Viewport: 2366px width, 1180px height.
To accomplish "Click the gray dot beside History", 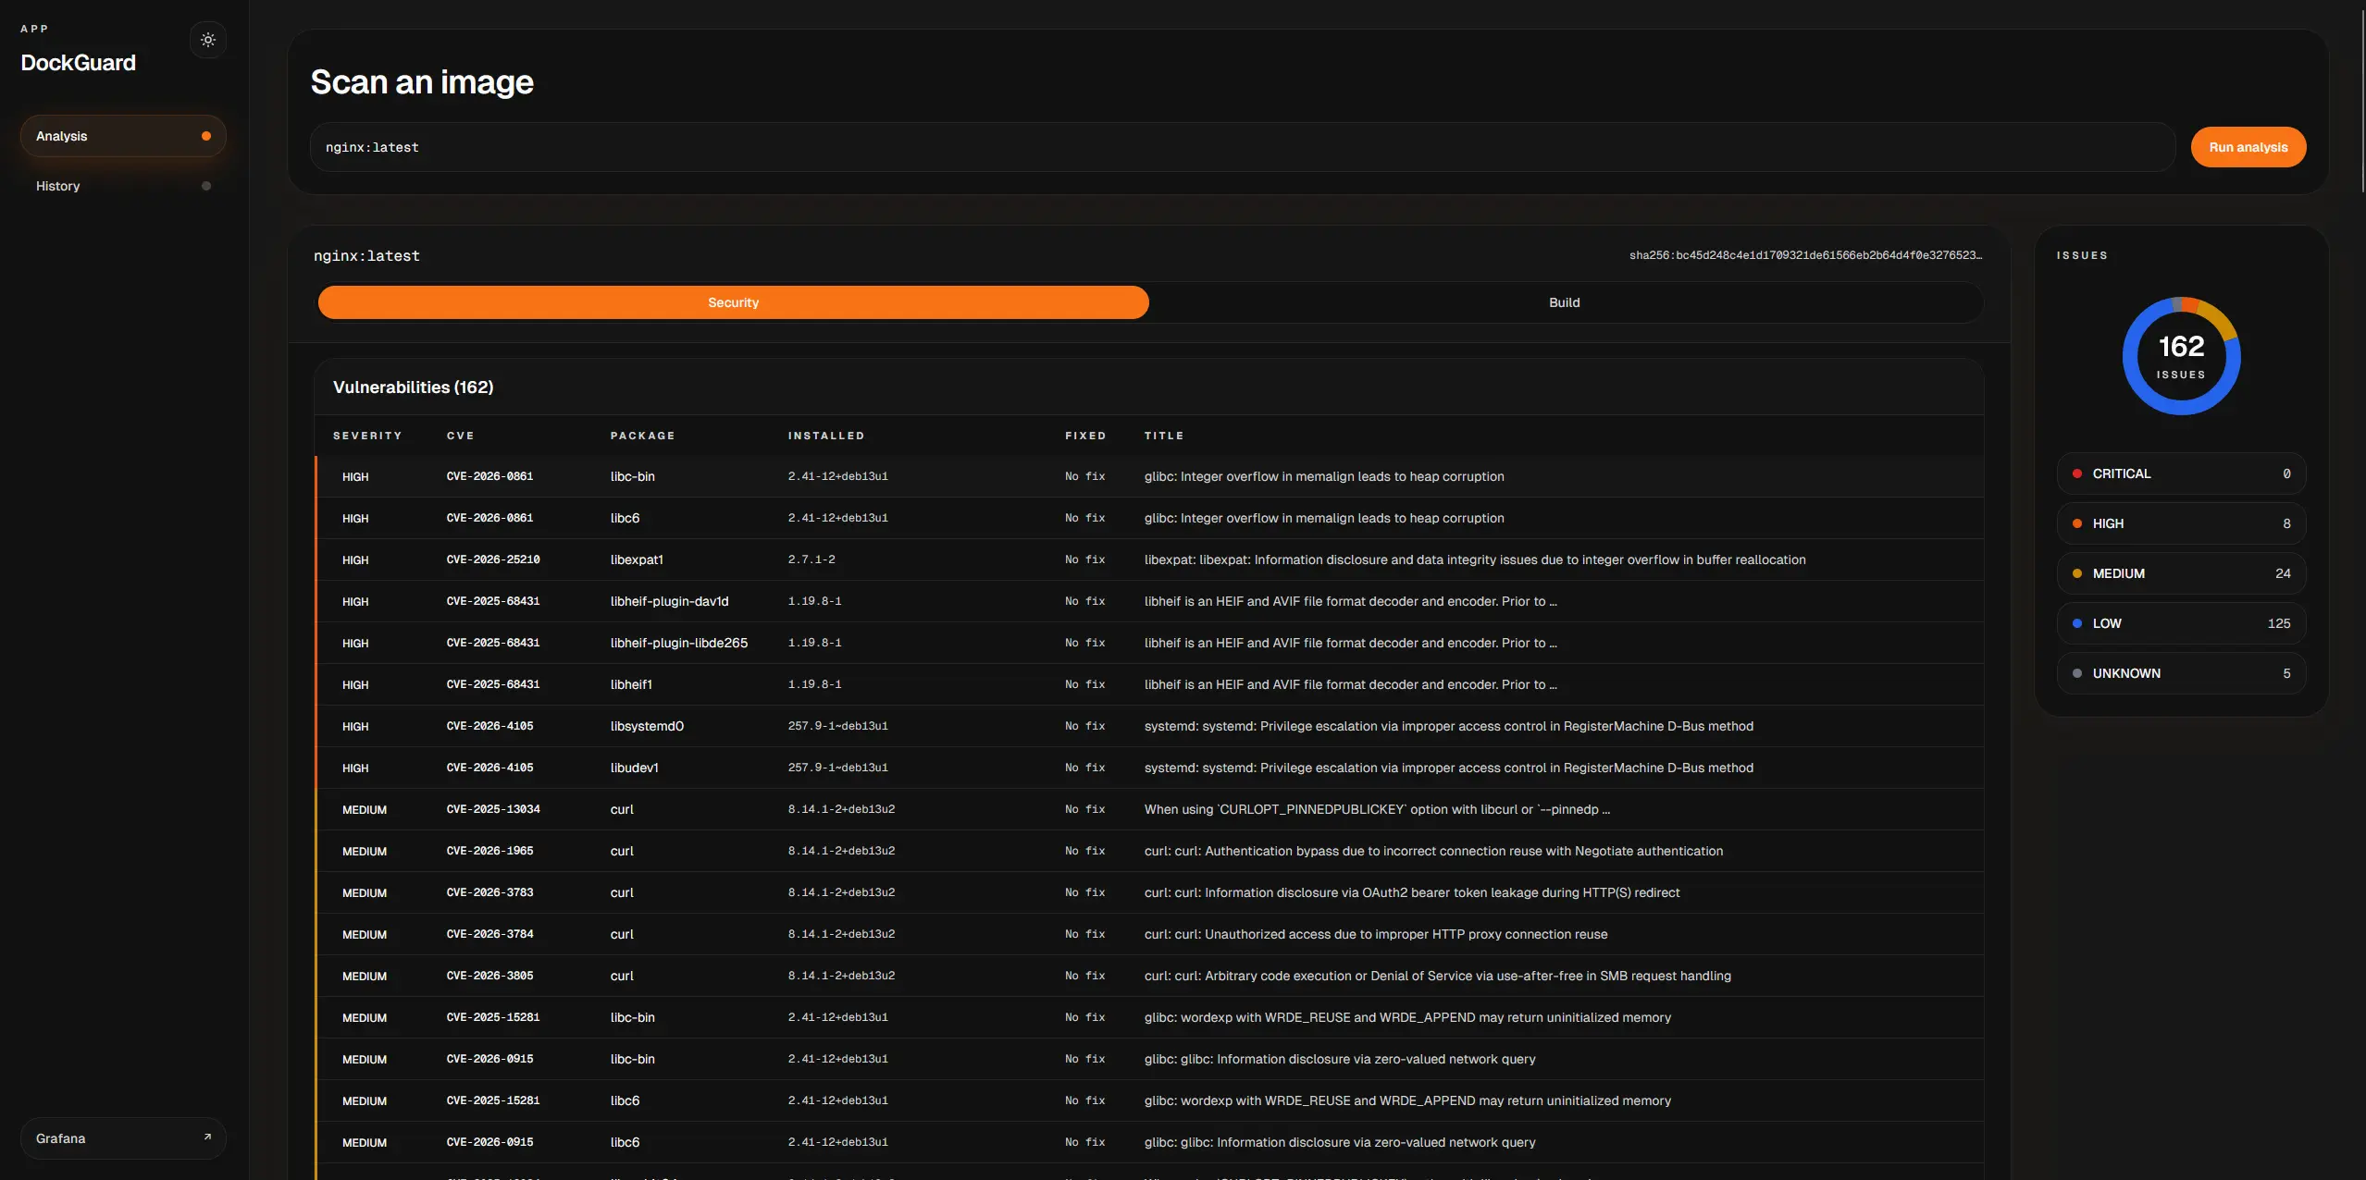I will (x=206, y=186).
